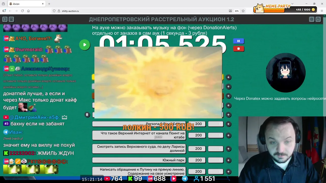Click the streamer webcam feed
326x183 pixels.
[282, 150]
